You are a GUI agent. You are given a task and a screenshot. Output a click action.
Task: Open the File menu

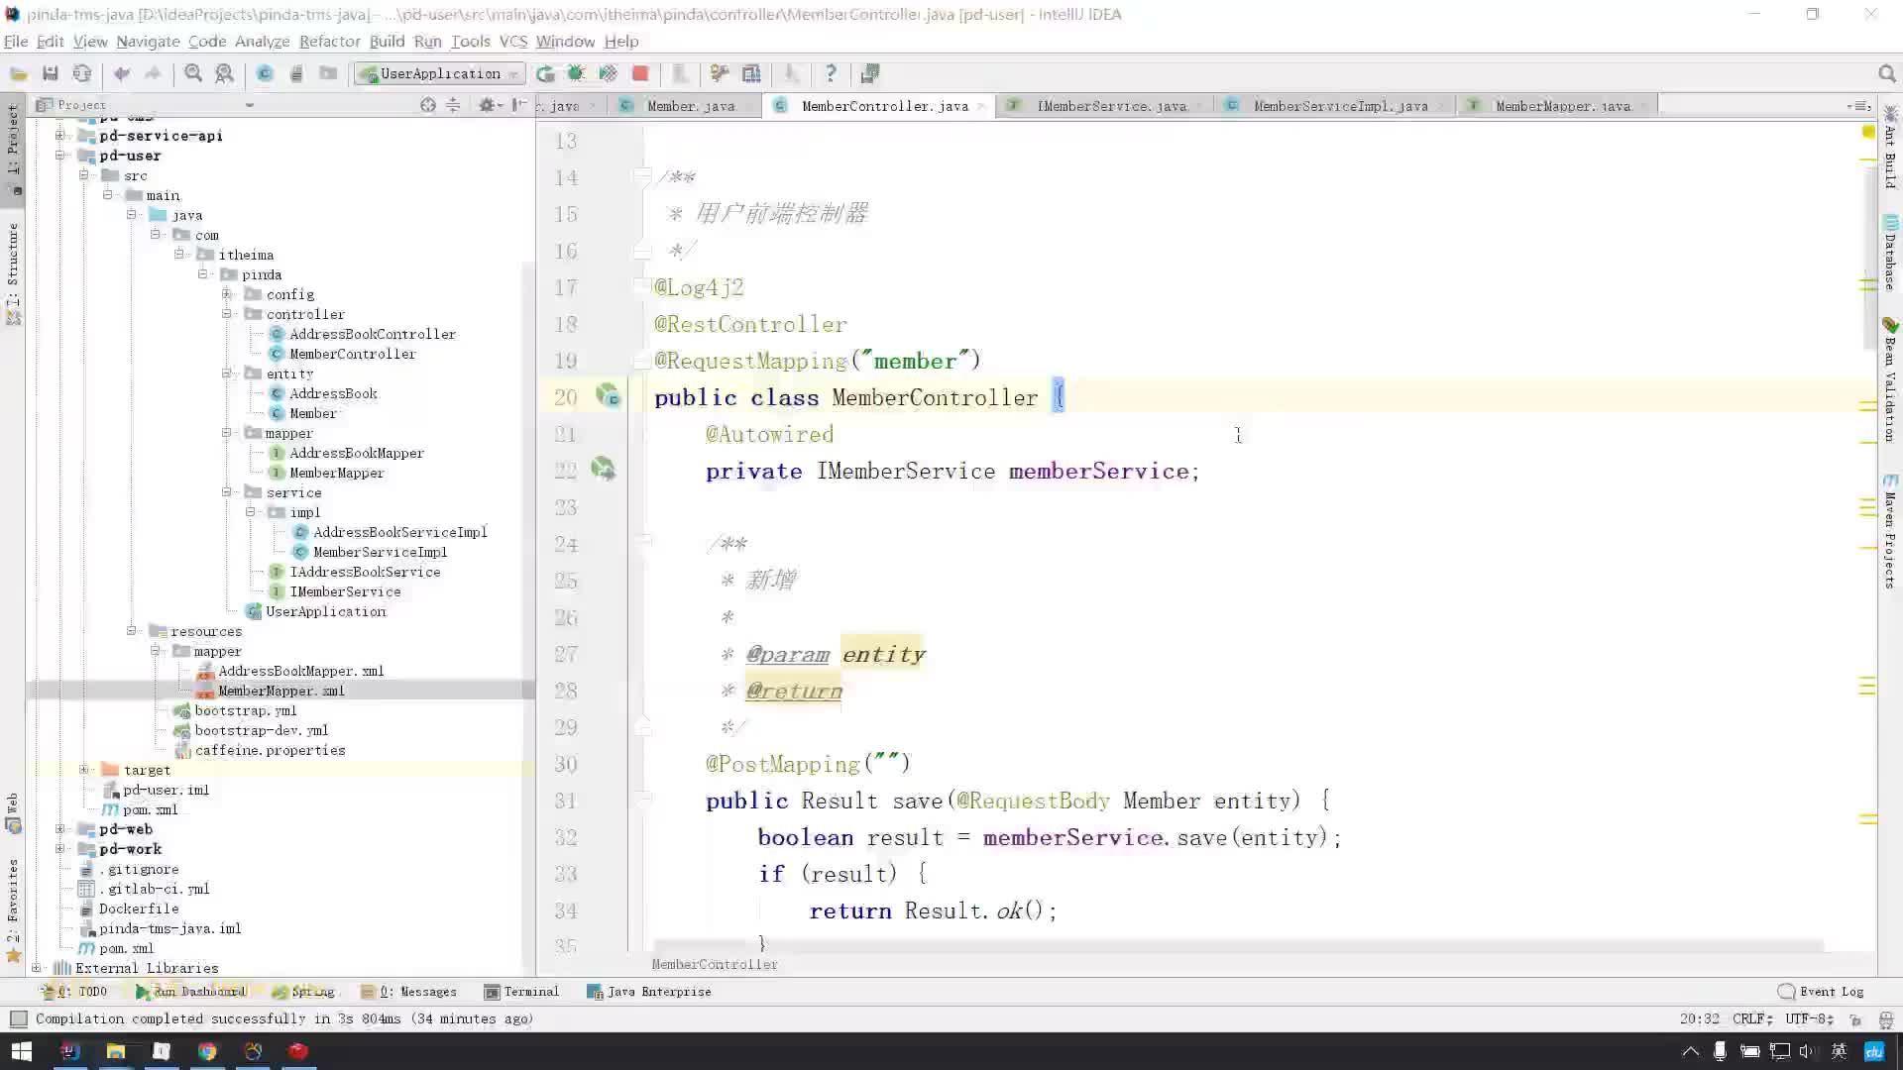click(16, 42)
